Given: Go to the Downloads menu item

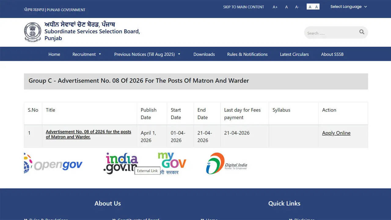Looking at the screenshot, I should click(x=204, y=54).
